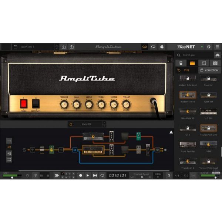Select the serial signal chain layout icon

point(9,141)
